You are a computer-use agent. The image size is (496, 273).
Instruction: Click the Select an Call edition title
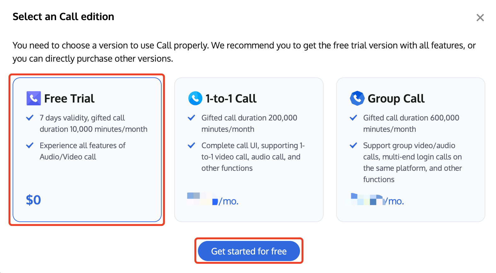click(x=63, y=16)
